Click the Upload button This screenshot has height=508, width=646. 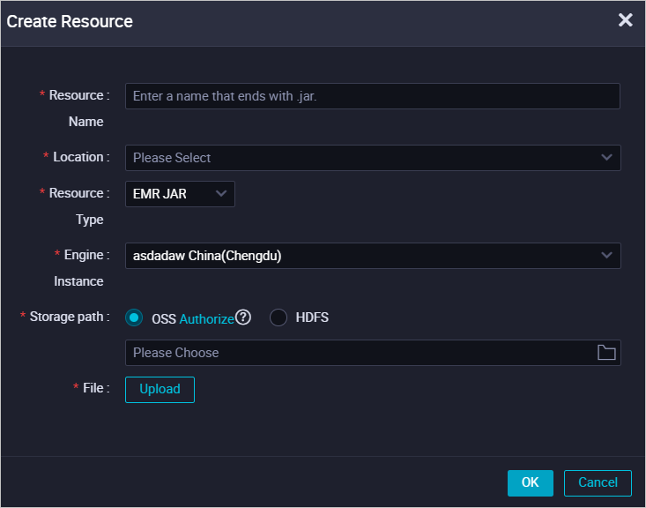click(x=160, y=389)
